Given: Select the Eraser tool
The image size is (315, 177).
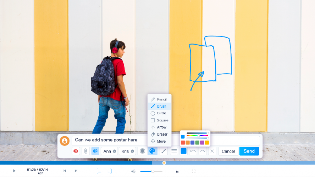Looking at the screenshot, I should (159, 134).
